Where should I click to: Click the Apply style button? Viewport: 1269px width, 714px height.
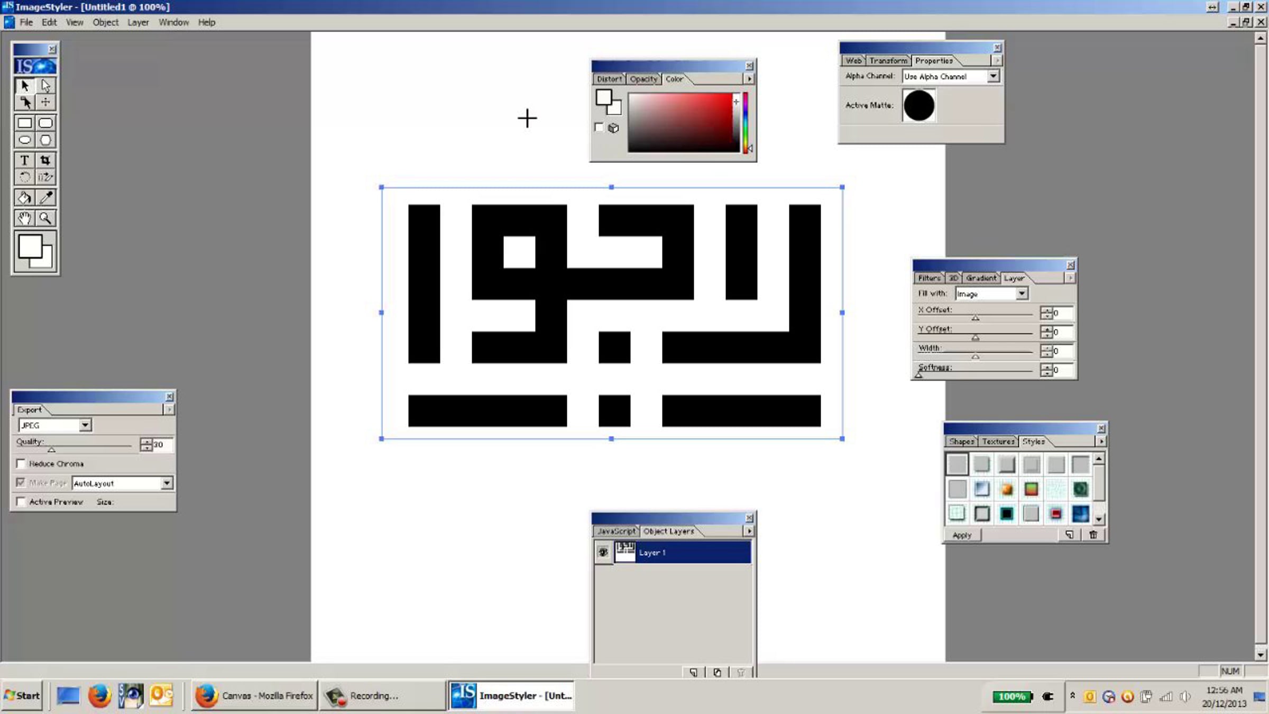click(962, 535)
